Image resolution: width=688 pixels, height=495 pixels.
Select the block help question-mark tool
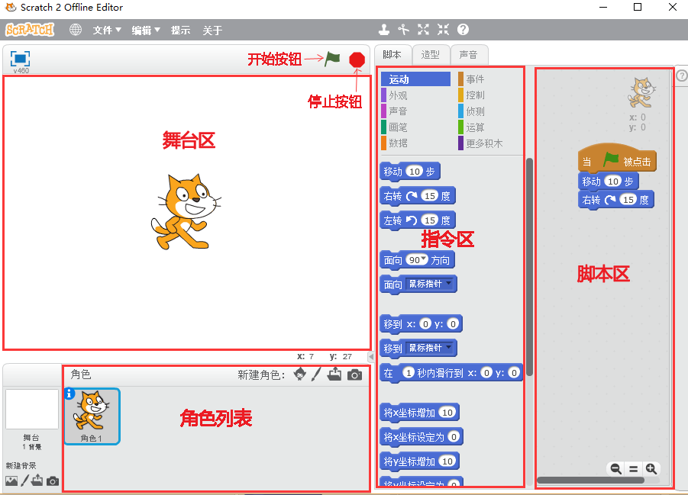(x=463, y=30)
